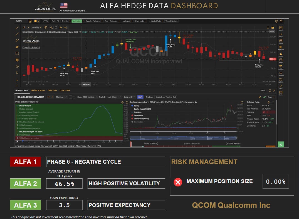Toggle Drawdown (Asset) series
This screenshot has height=219, width=299.
click(140, 119)
